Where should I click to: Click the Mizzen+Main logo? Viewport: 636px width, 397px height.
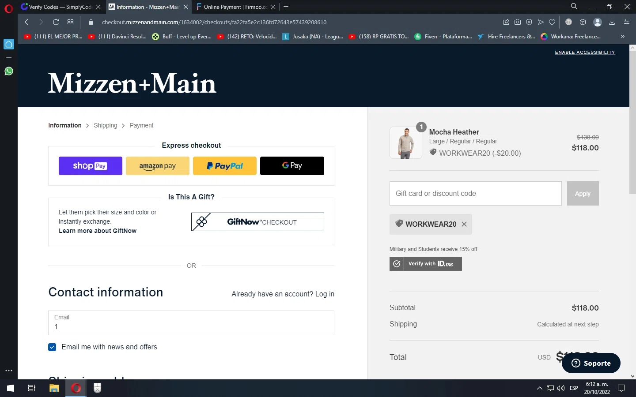tap(132, 83)
